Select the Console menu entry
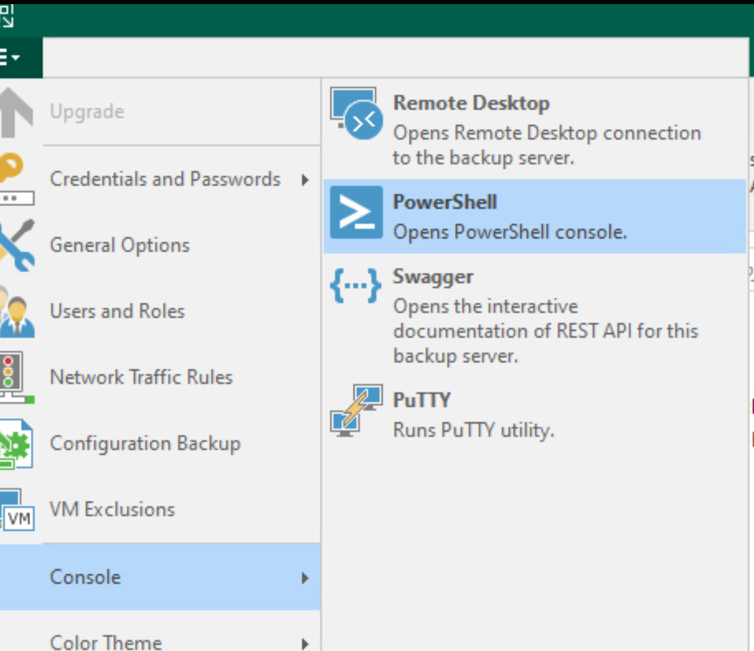 coord(160,577)
